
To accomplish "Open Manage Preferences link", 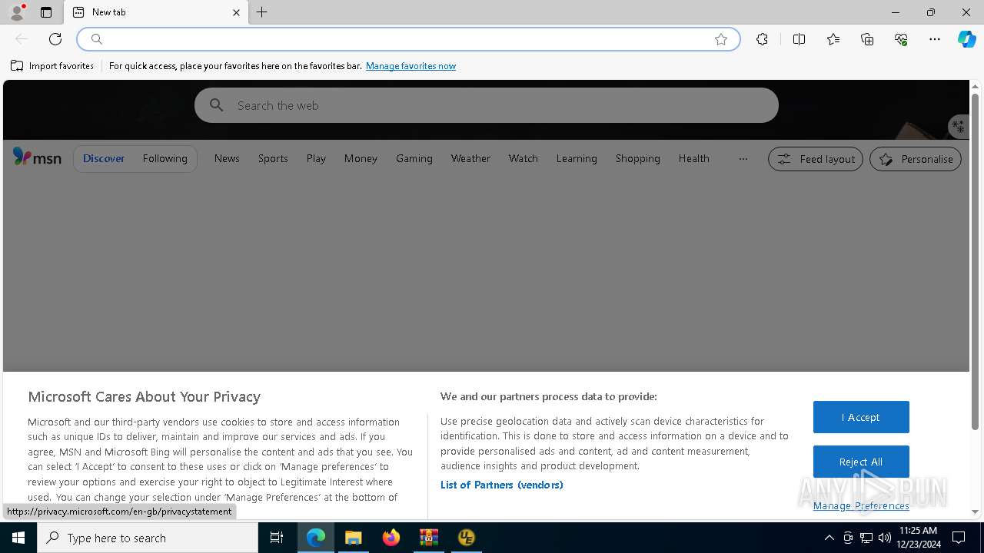I will (x=861, y=505).
